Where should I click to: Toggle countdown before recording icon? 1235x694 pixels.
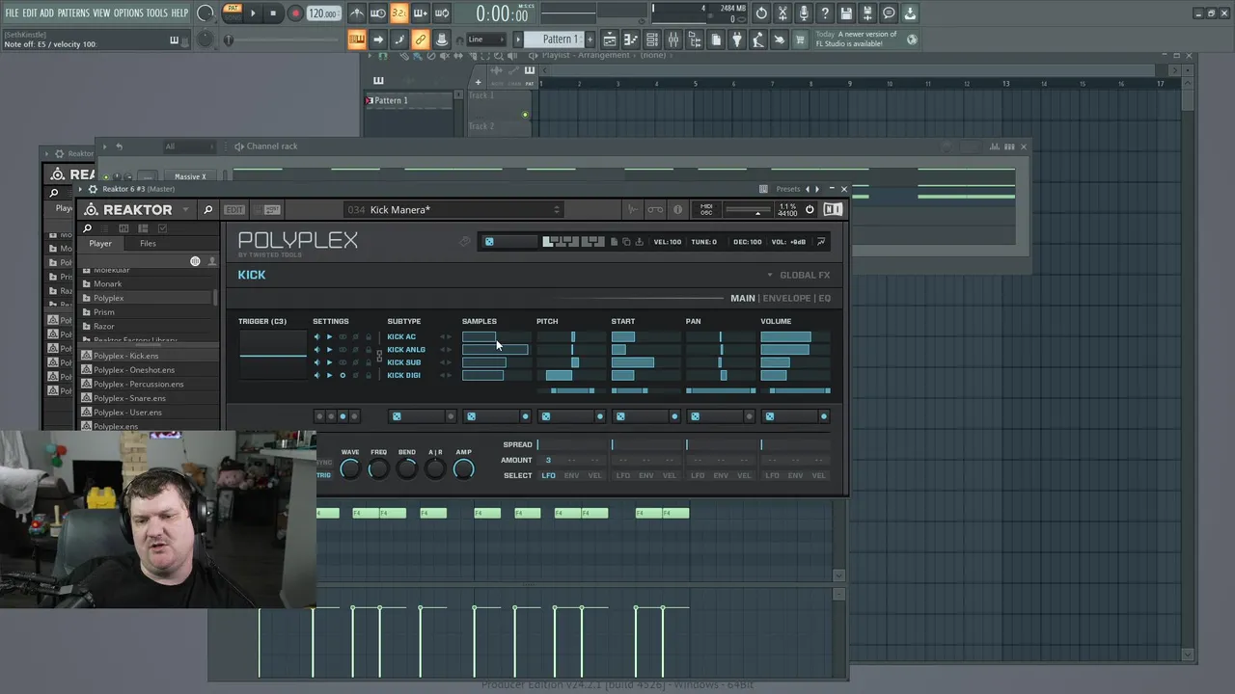coord(399,13)
